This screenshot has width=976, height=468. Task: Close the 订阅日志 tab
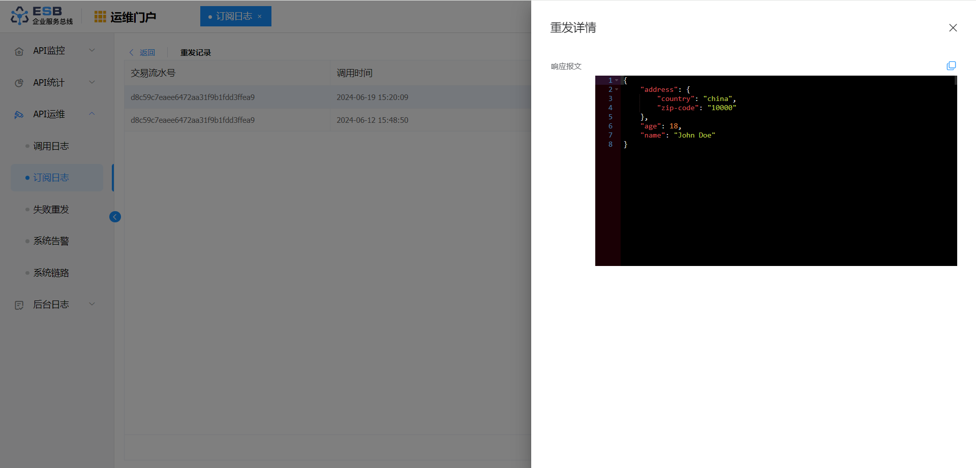(x=260, y=17)
